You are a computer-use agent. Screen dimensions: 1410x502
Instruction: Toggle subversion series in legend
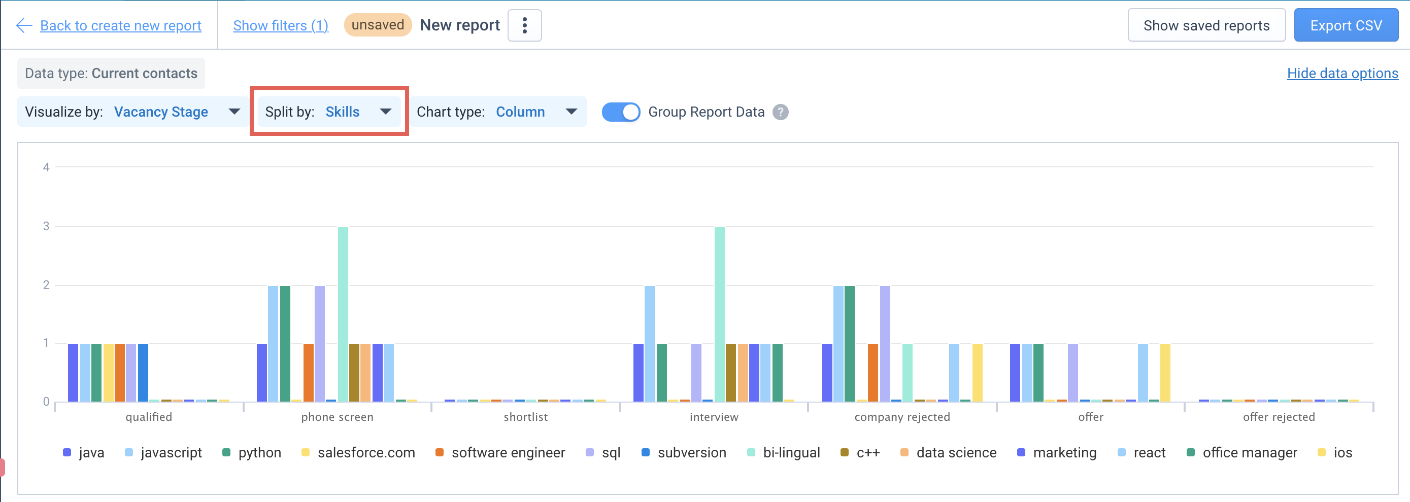(x=684, y=453)
